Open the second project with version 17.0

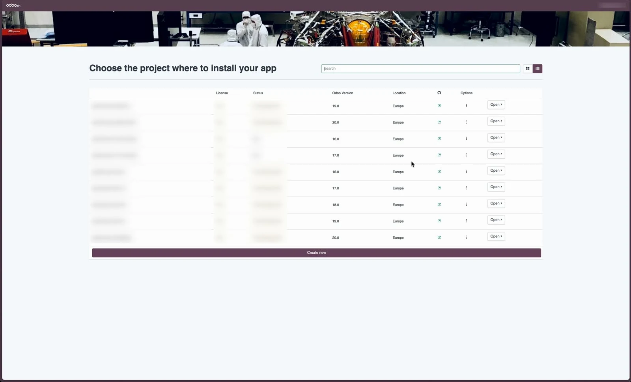[x=496, y=187]
